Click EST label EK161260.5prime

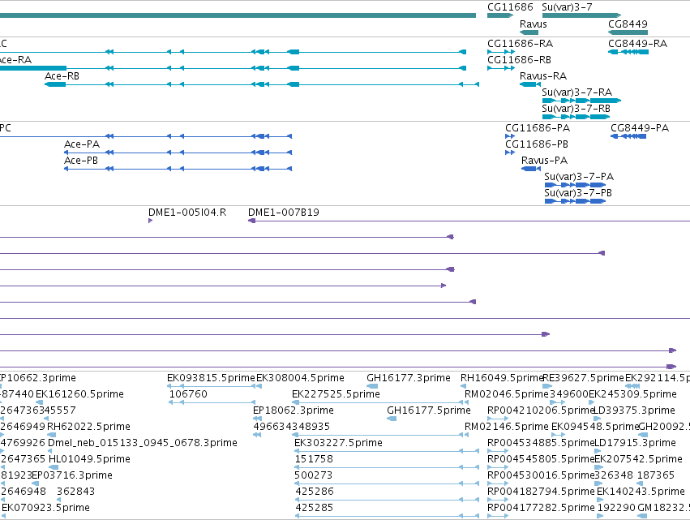pos(79,394)
